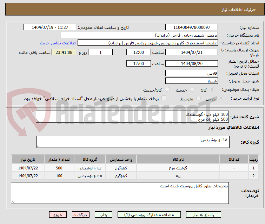This screenshot has width=265, height=224.
Task: Click the price validity time 12:00 field
Action: [x=139, y=63]
